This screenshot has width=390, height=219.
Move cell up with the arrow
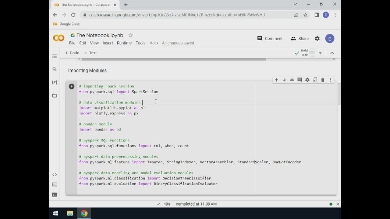276,80
